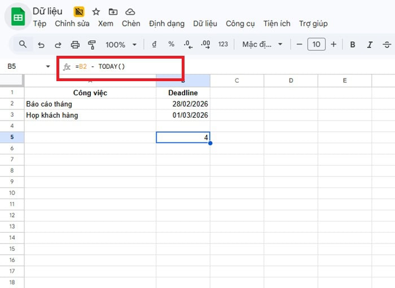Viewport: 395px width, 288px height.
Task: Open the Tiện ích menu
Action: [276, 24]
